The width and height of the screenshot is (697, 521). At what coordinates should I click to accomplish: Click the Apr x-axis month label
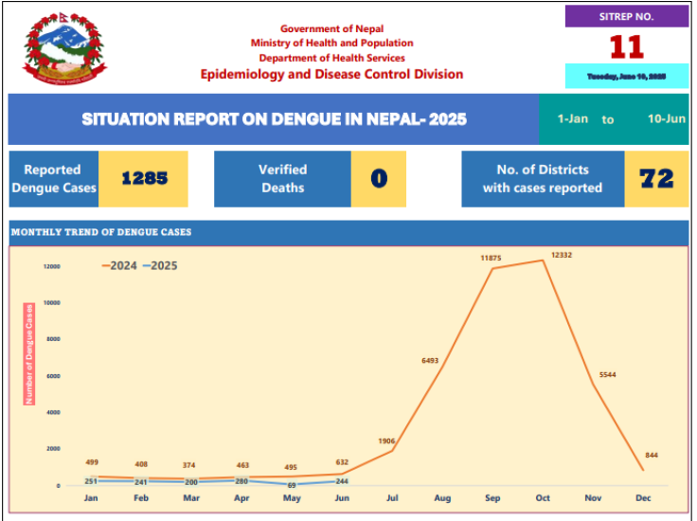[241, 498]
